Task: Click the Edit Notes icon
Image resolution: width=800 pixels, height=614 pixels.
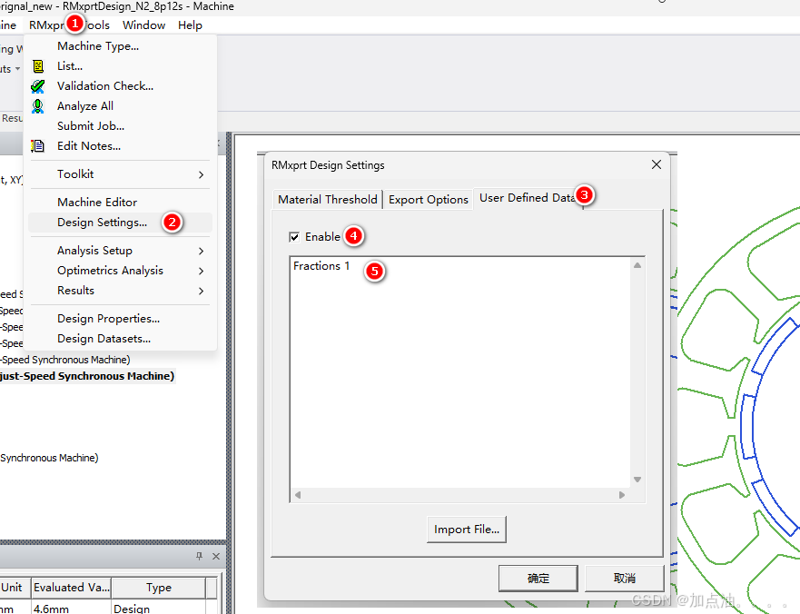Action: [38, 146]
